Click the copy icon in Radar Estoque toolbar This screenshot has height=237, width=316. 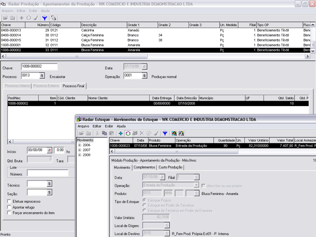pyautogui.click(x=104, y=134)
